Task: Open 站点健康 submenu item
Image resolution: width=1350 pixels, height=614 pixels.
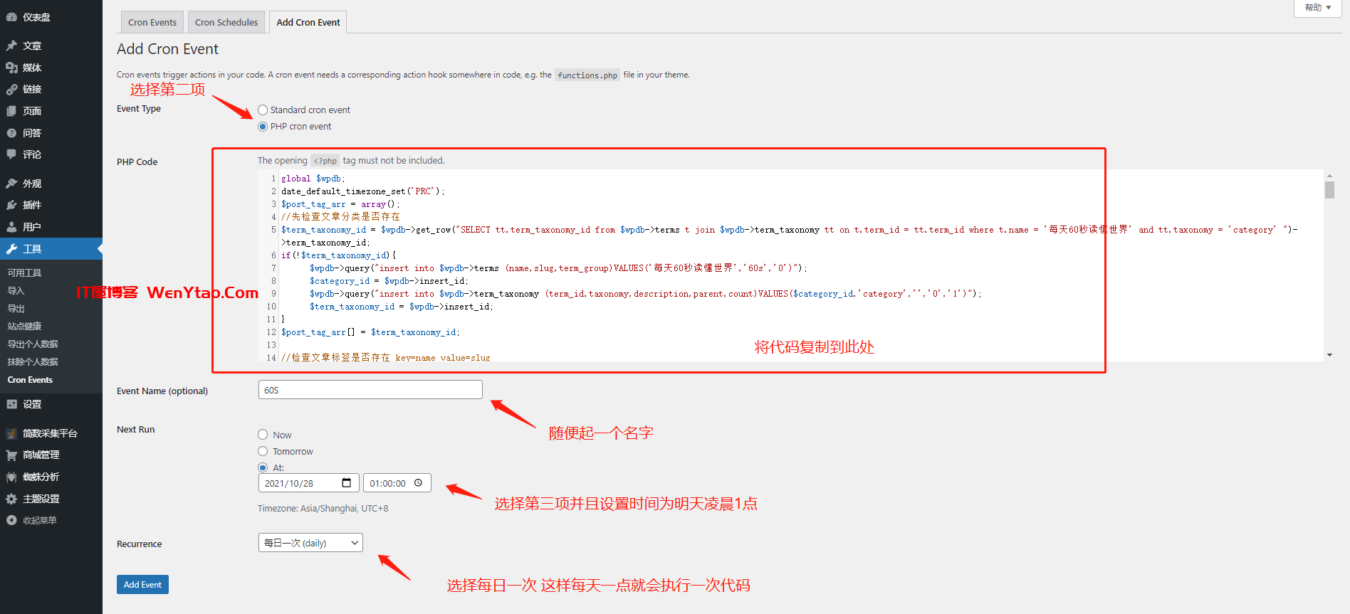Action: 24,327
